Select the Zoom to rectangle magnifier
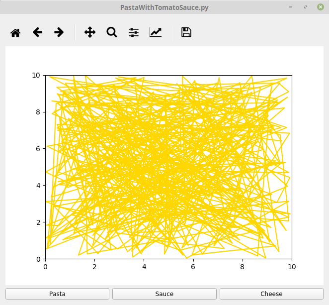The height and width of the screenshot is (305, 329). coord(112,32)
